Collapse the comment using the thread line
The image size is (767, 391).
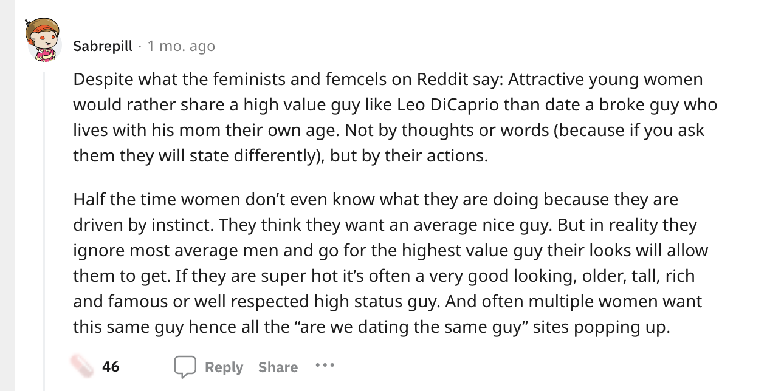(x=43, y=231)
